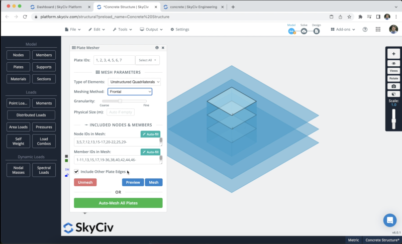Click the Mesh button
This screenshot has width=402, height=244.
pos(154,182)
